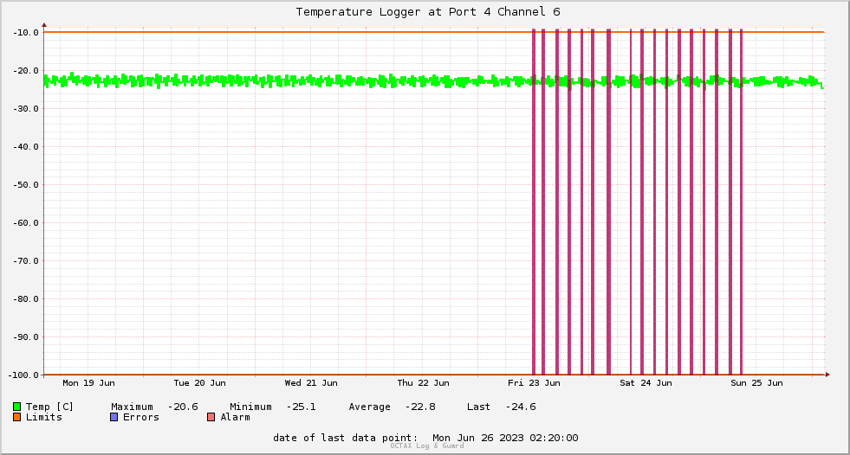Click the 'Thu 22 Jun' x-axis label

tap(424, 383)
